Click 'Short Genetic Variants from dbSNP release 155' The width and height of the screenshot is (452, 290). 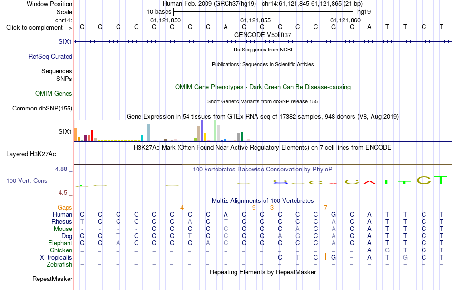[263, 101]
